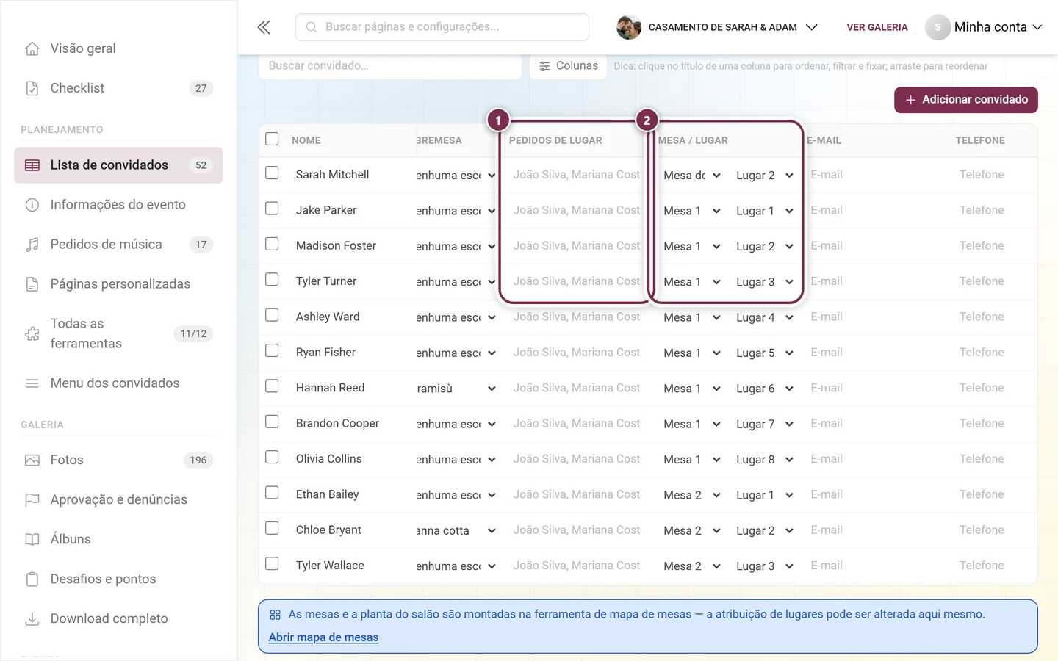This screenshot has width=1058, height=661.
Task: Open the Checklist menu item
Action: pos(118,88)
